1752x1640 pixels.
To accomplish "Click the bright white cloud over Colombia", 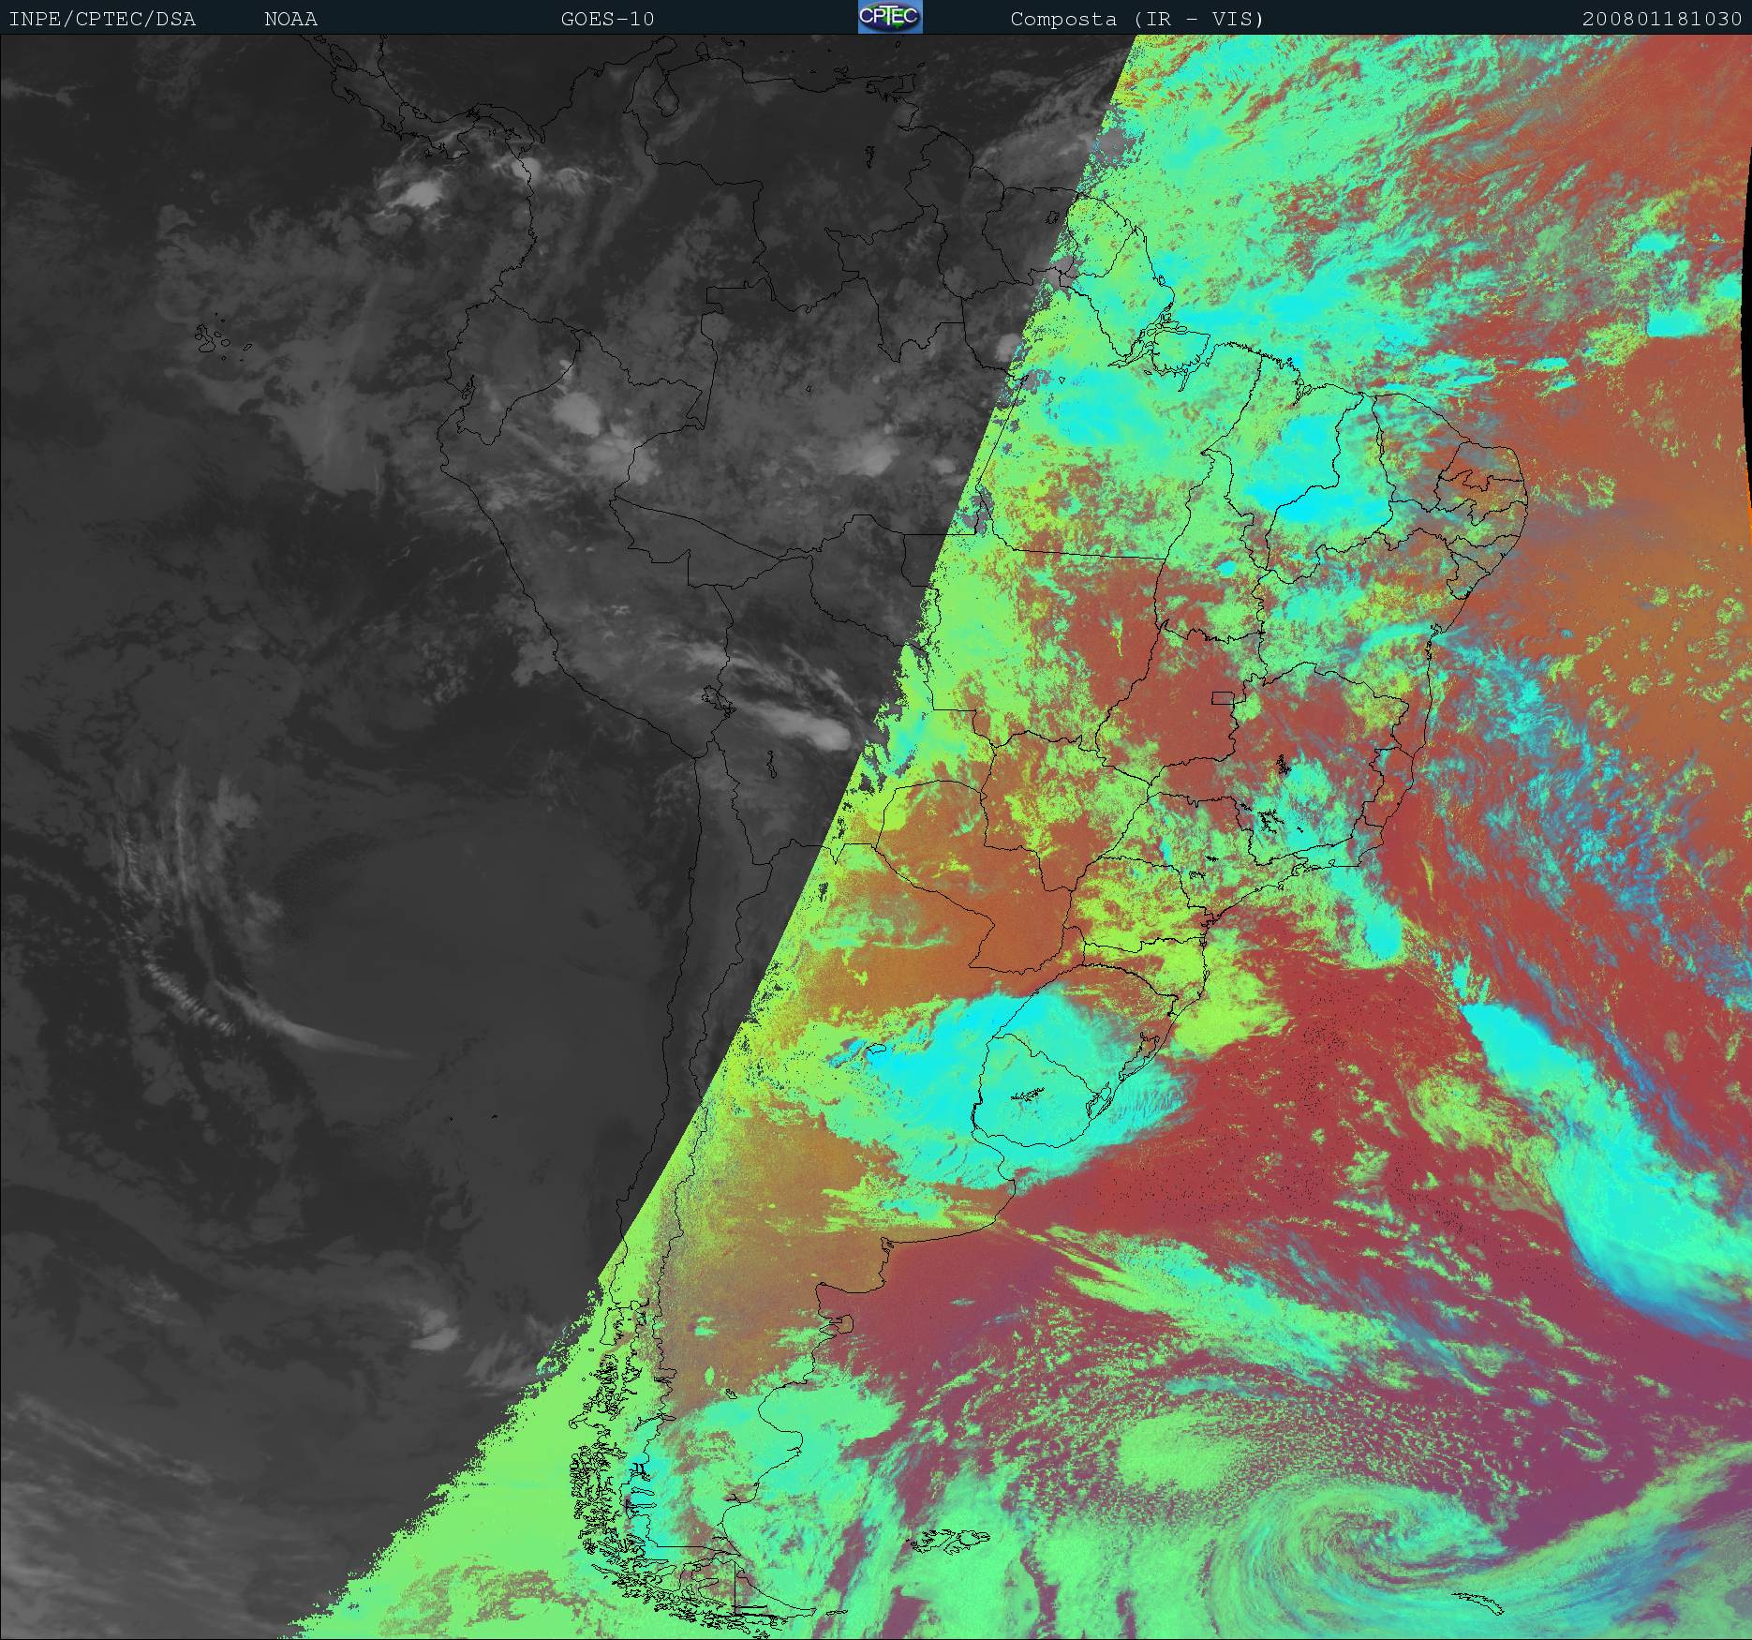I will point(417,192).
